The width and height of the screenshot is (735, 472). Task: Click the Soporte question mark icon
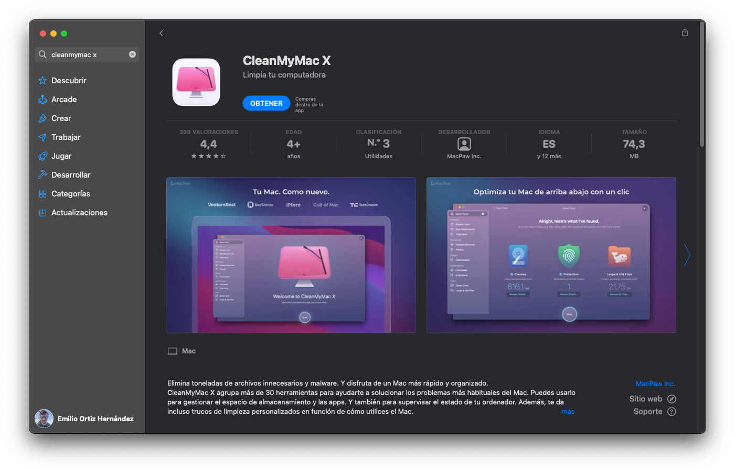pos(672,412)
